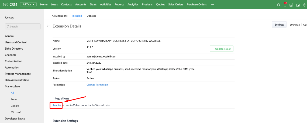Click installed date 24 Mar 2020
The image size is (307, 123).
point(94,63)
